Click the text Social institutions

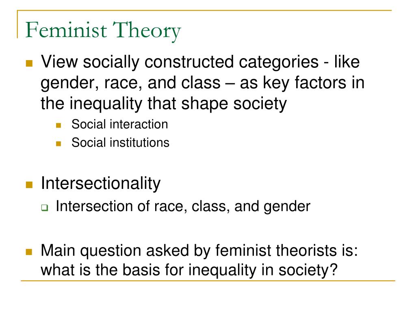tap(120, 143)
